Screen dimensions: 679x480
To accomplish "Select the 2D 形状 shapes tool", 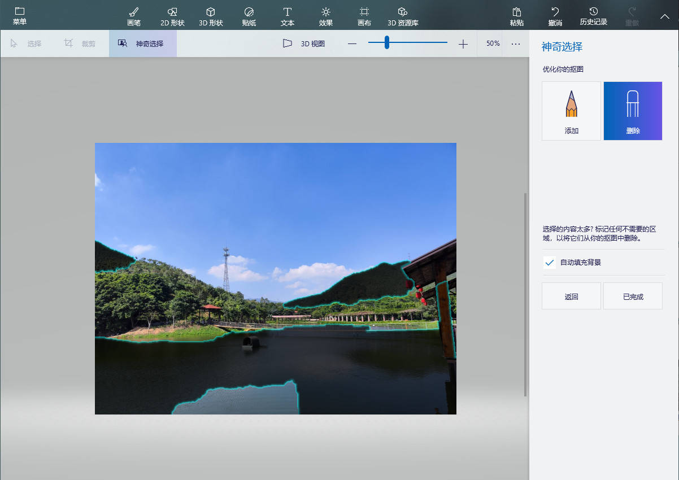I will point(172,16).
